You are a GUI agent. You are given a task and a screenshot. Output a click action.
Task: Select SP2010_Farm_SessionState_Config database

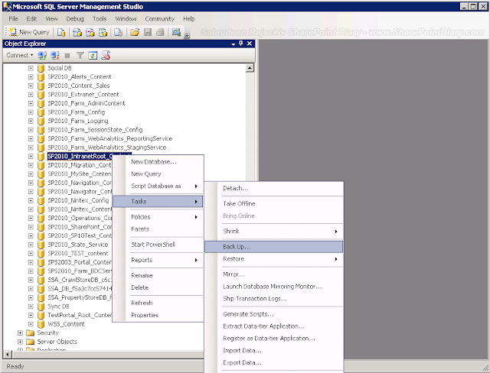tap(95, 130)
